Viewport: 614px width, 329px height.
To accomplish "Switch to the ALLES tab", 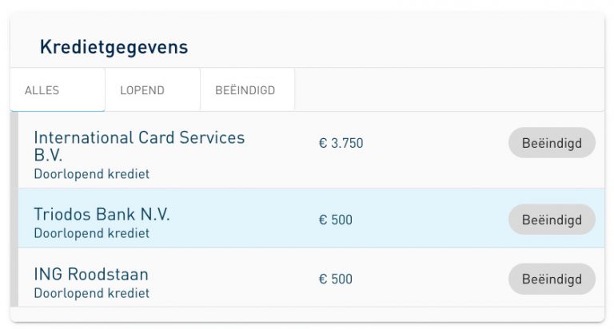I will pyautogui.click(x=58, y=90).
